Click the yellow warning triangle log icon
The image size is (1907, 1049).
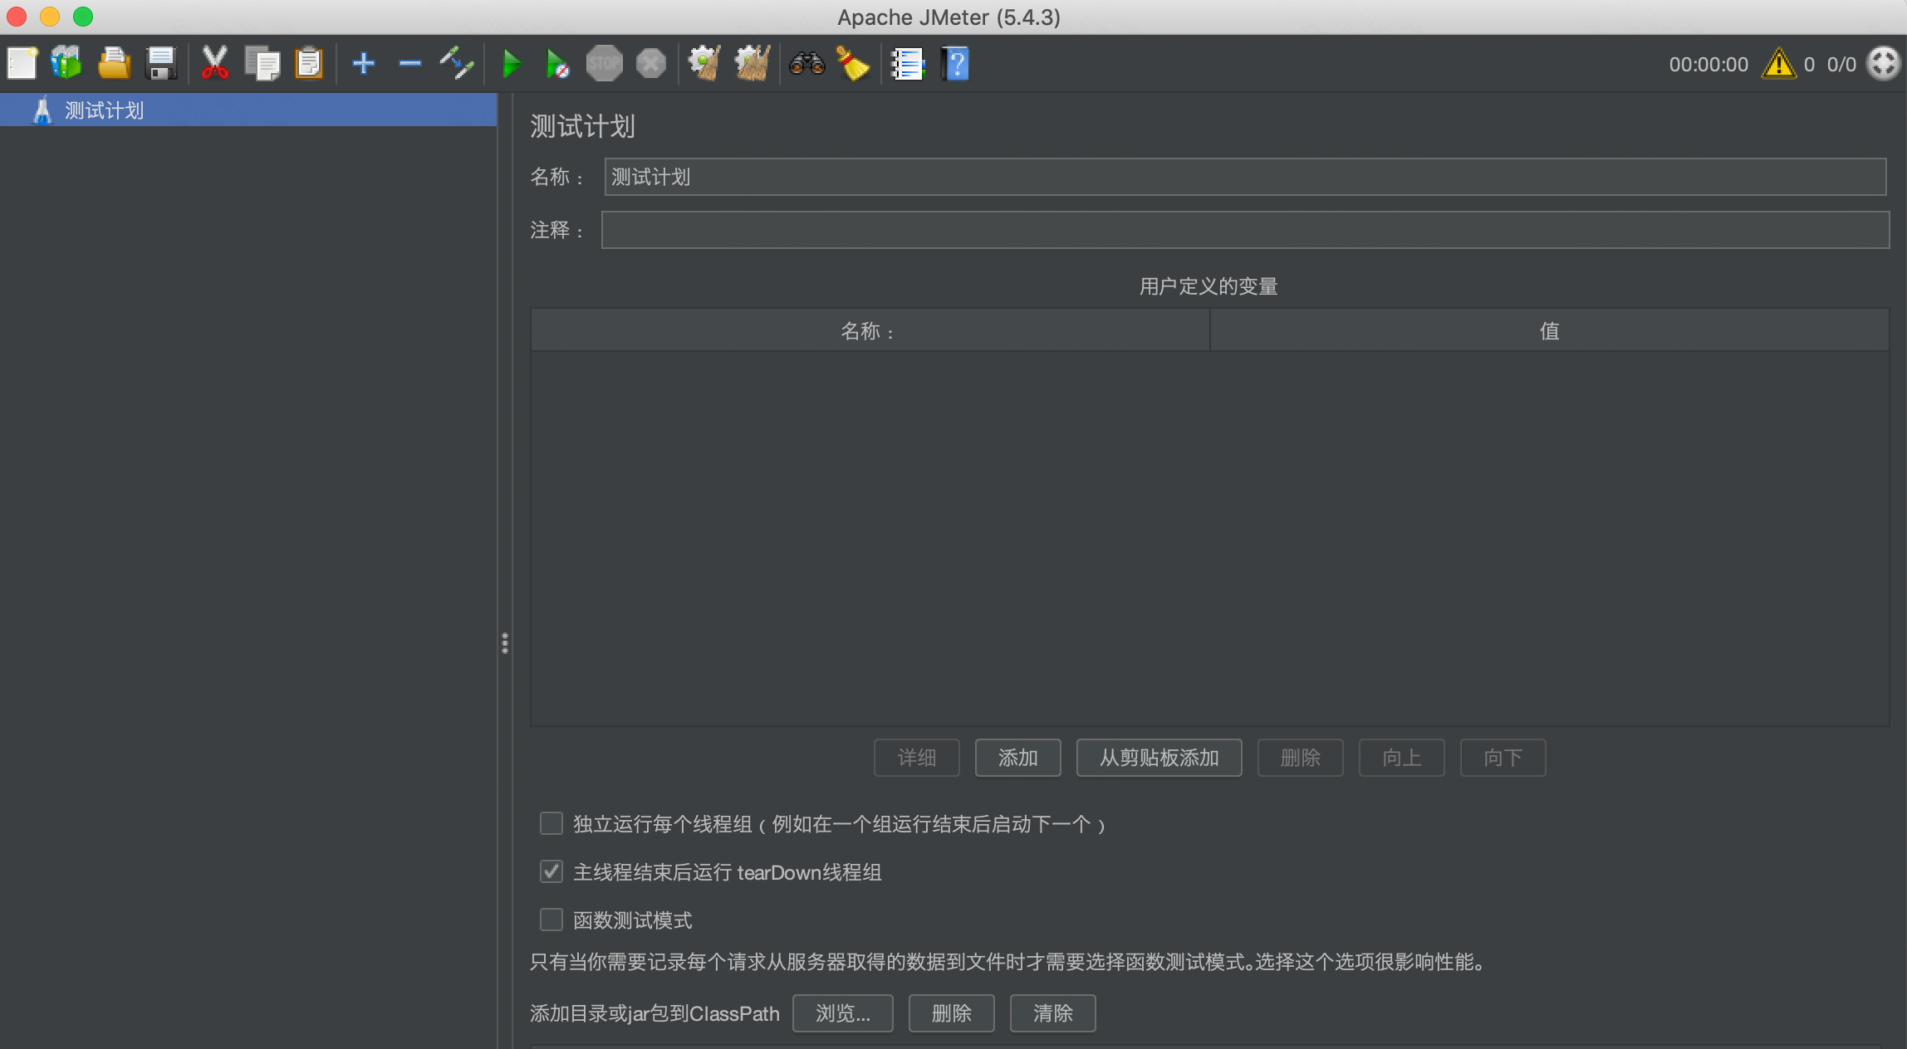(x=1778, y=64)
